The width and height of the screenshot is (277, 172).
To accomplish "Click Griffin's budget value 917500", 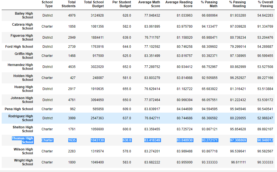I will [98, 56].
